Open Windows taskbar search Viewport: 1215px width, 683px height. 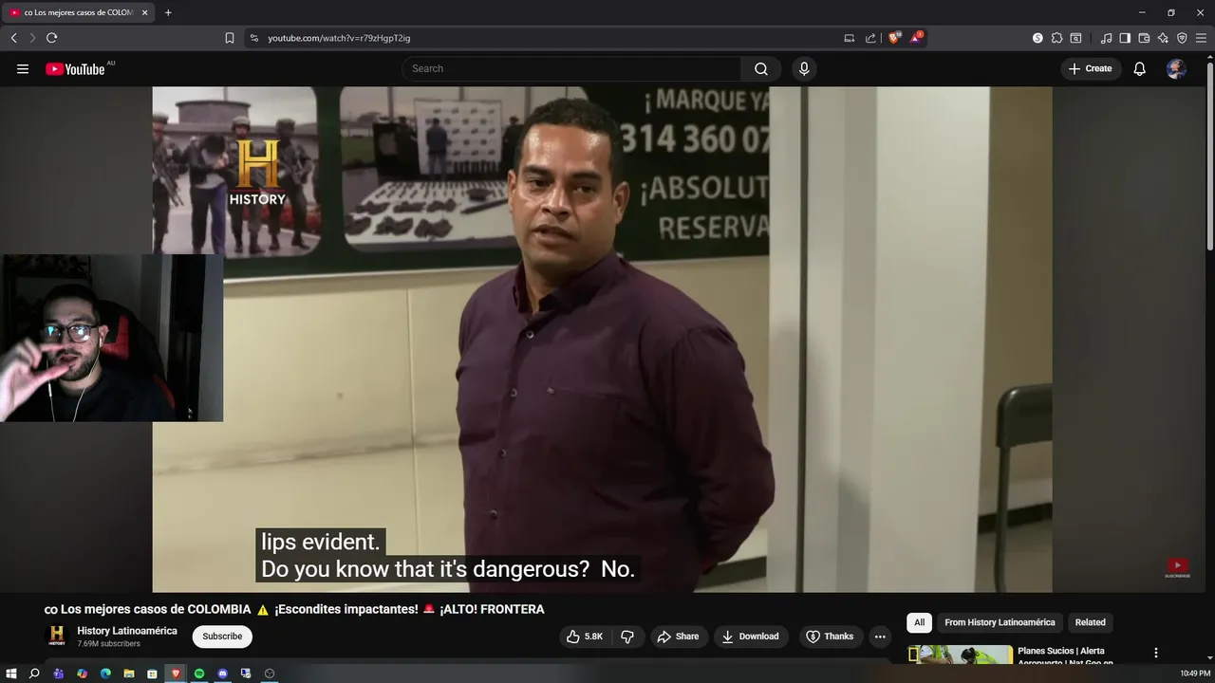(34, 674)
